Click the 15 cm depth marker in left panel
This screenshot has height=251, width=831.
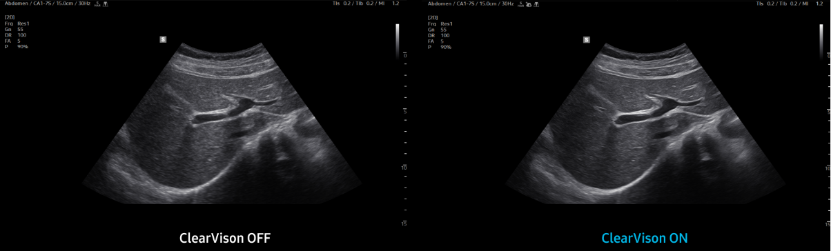(x=404, y=223)
